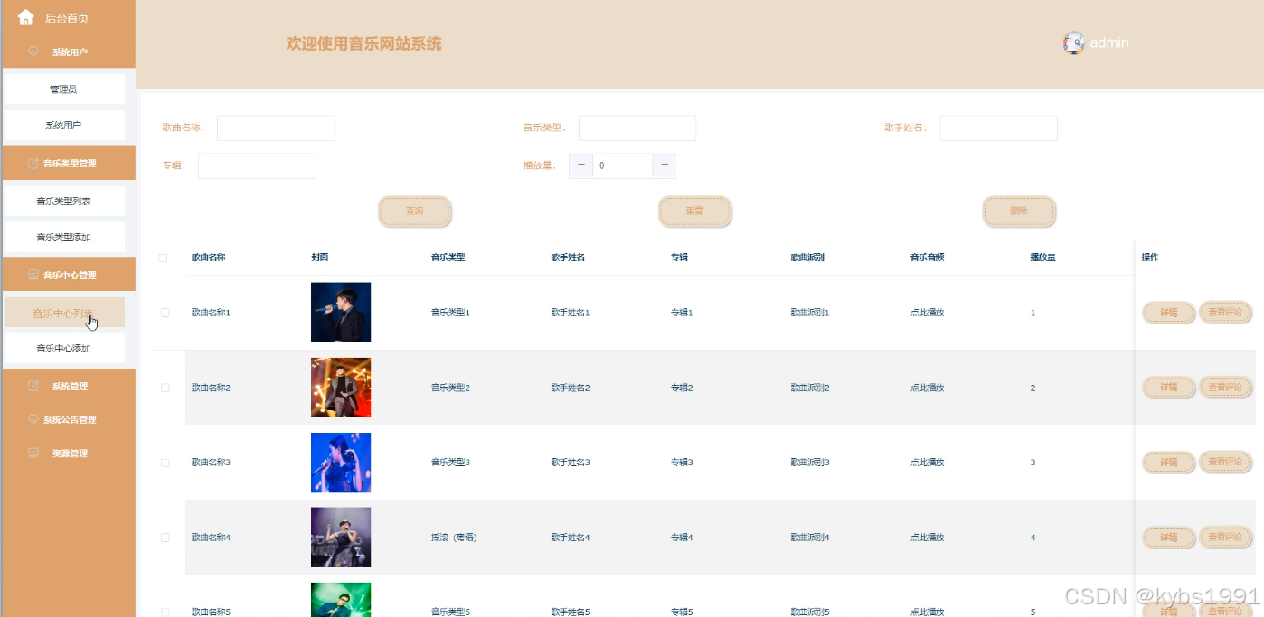Open the 音乐类型列表 menu item
The width and height of the screenshot is (1264, 617).
point(64,201)
